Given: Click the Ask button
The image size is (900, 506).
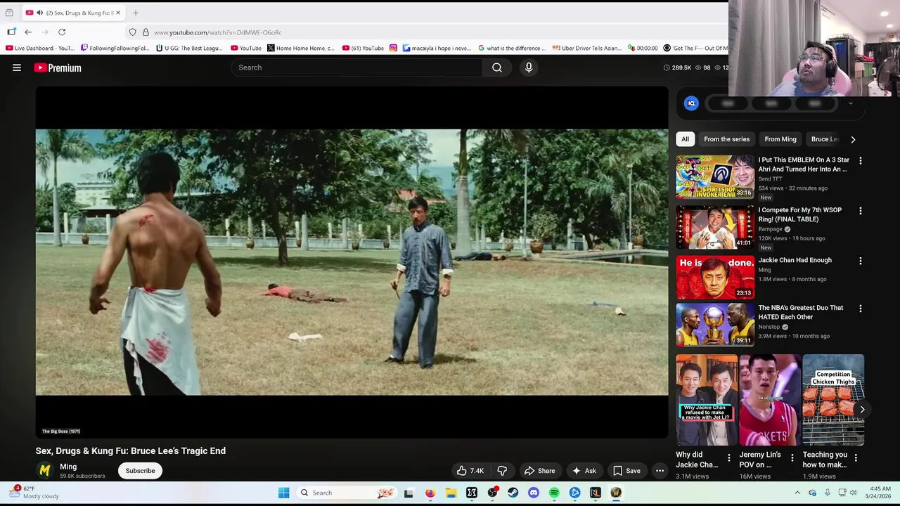Looking at the screenshot, I should (584, 471).
